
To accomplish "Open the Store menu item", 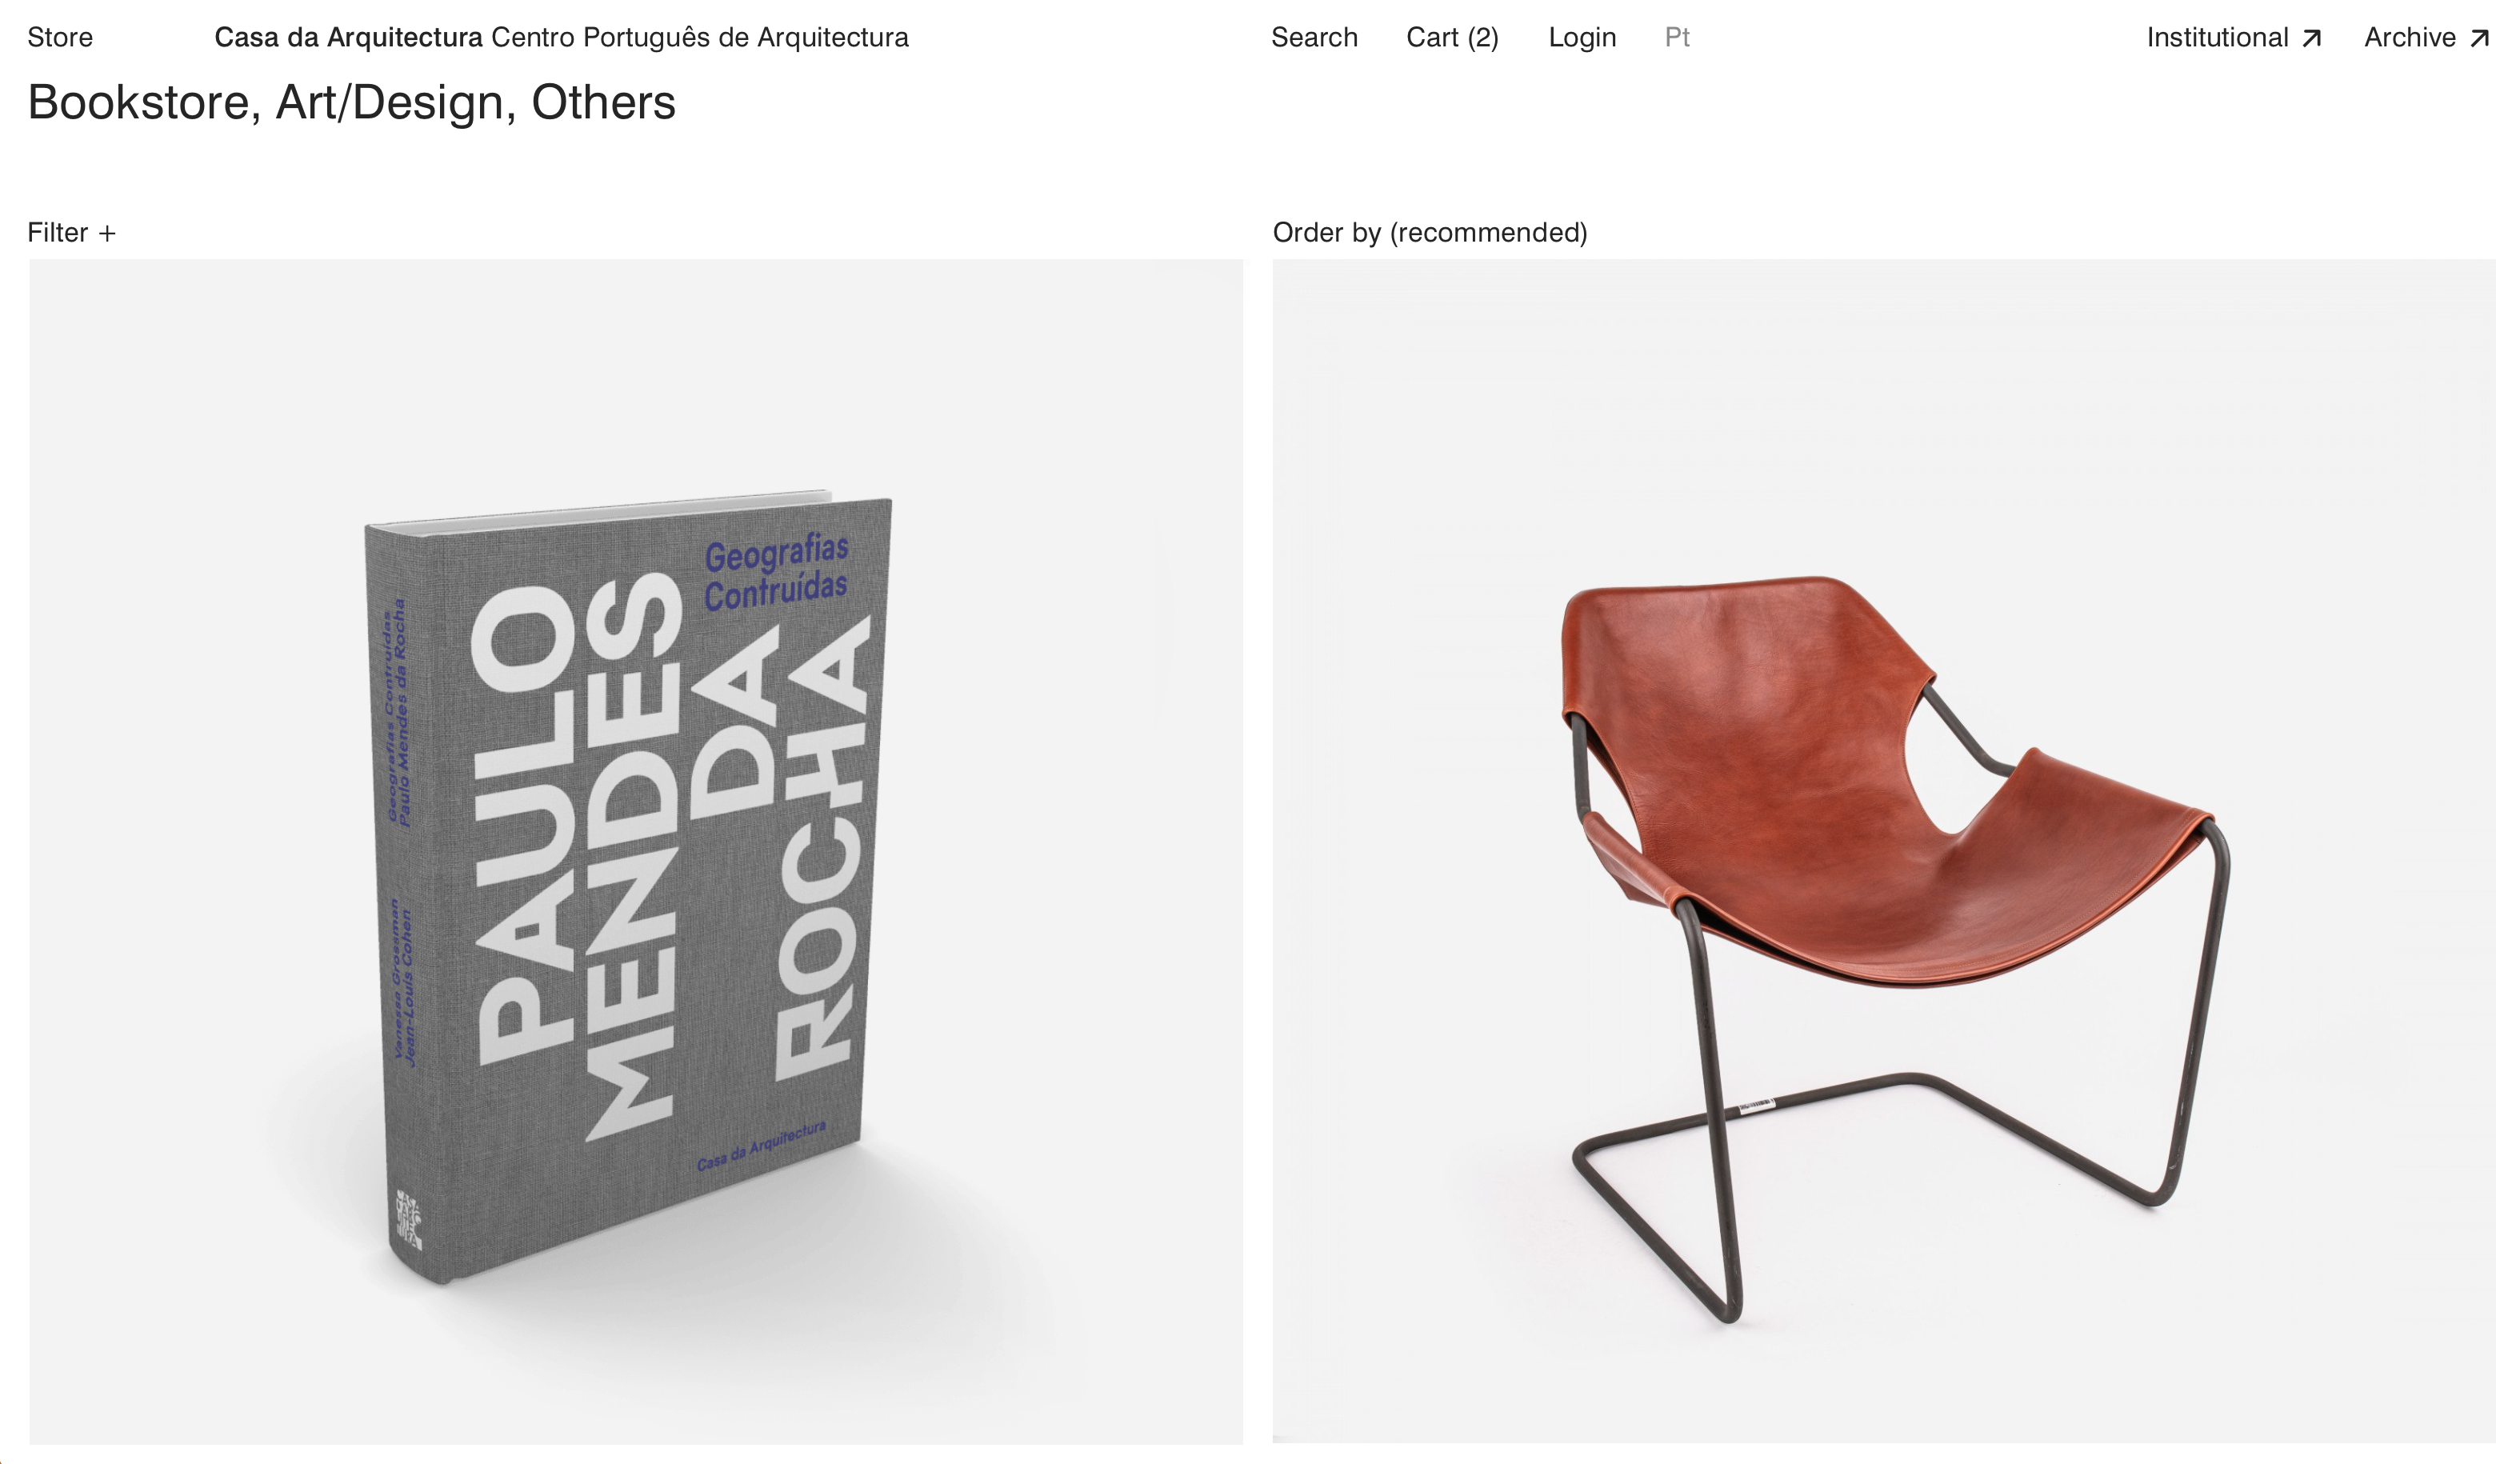I will coord(60,38).
